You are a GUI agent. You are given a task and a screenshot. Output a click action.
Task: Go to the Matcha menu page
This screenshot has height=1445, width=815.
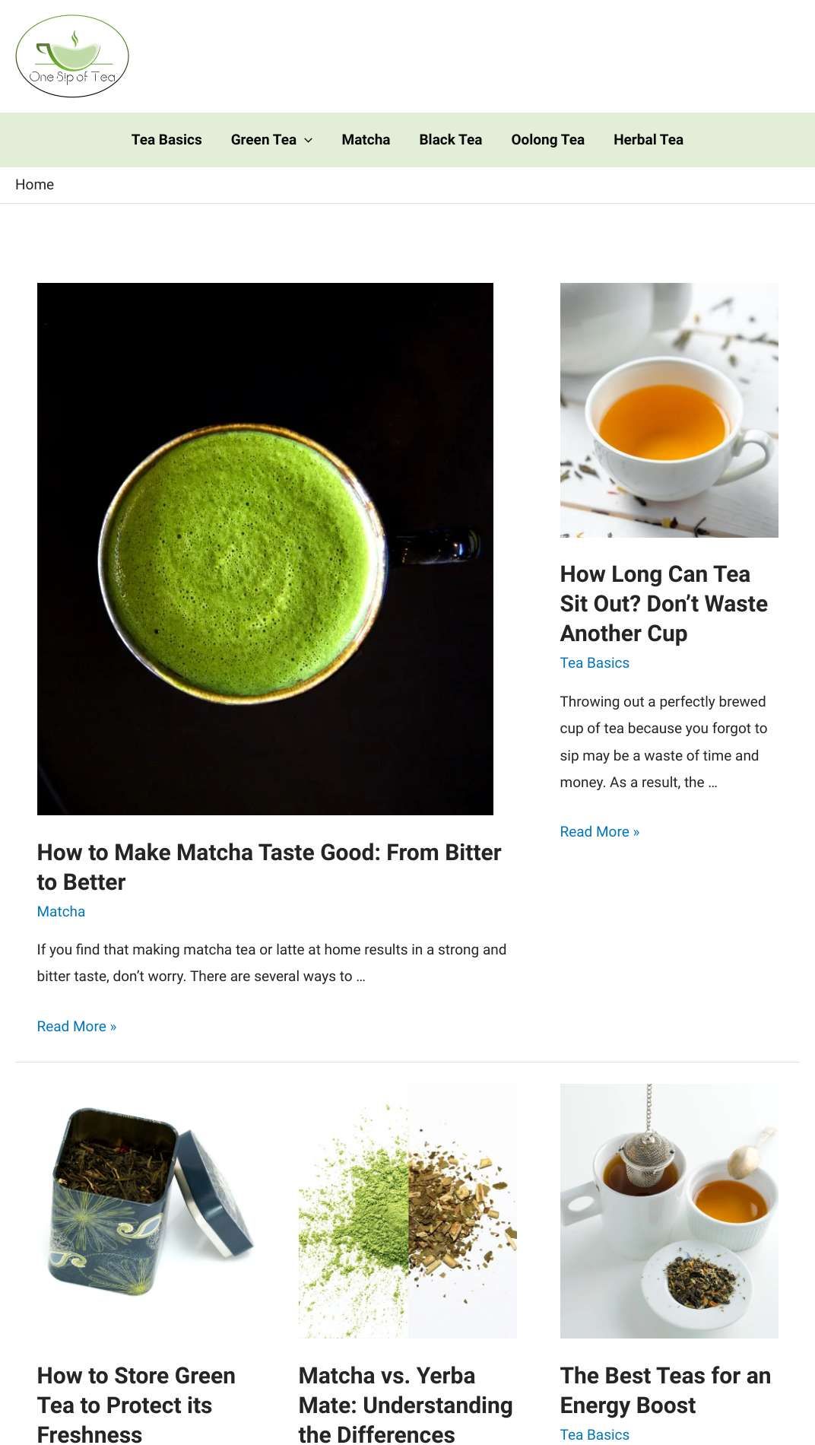coord(366,140)
